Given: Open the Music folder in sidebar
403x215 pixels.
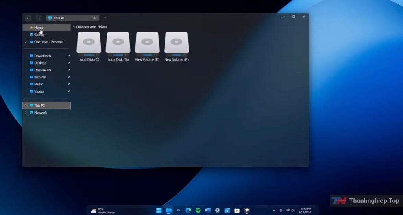Looking at the screenshot, I should click(x=46, y=84).
